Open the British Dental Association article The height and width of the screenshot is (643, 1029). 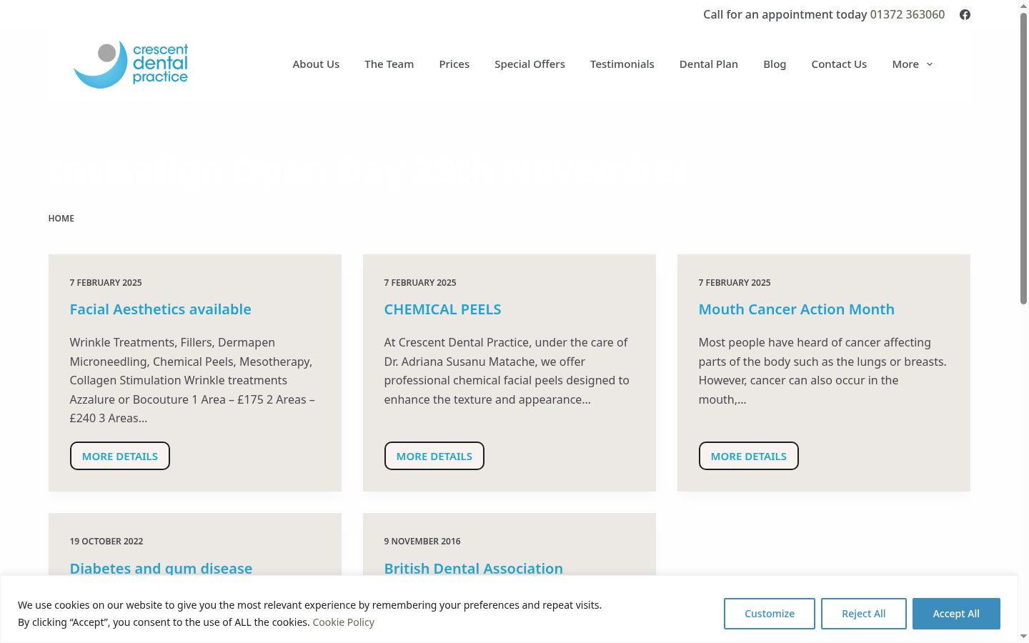[474, 568]
